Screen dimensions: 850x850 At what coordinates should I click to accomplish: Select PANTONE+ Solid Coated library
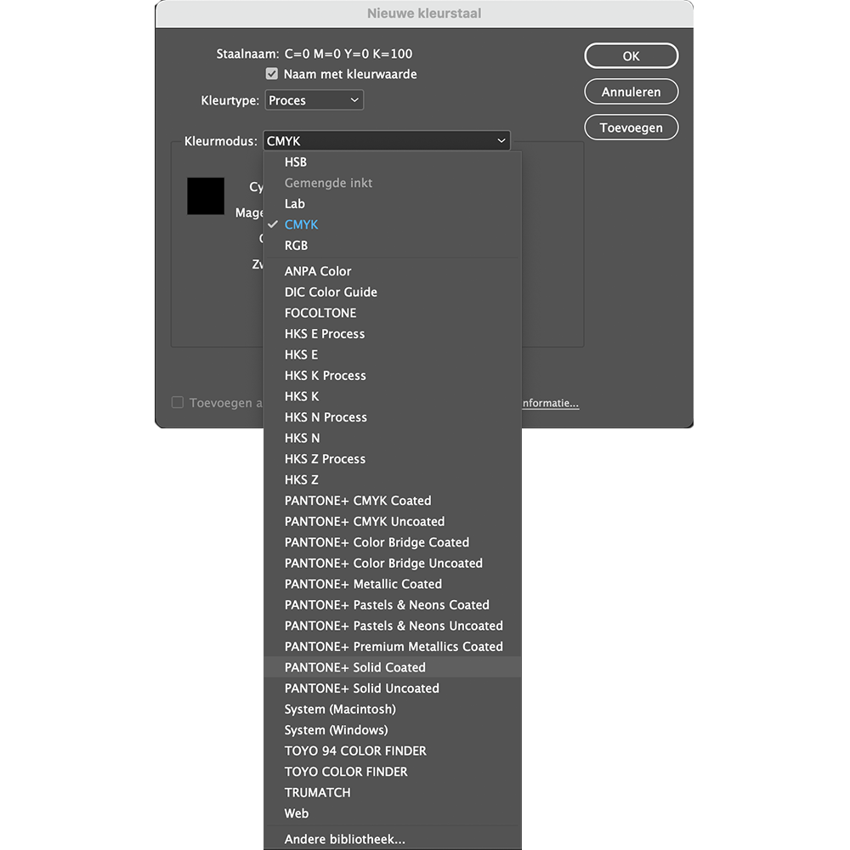354,667
